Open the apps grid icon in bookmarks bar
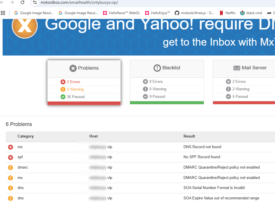 click(x=3, y=13)
